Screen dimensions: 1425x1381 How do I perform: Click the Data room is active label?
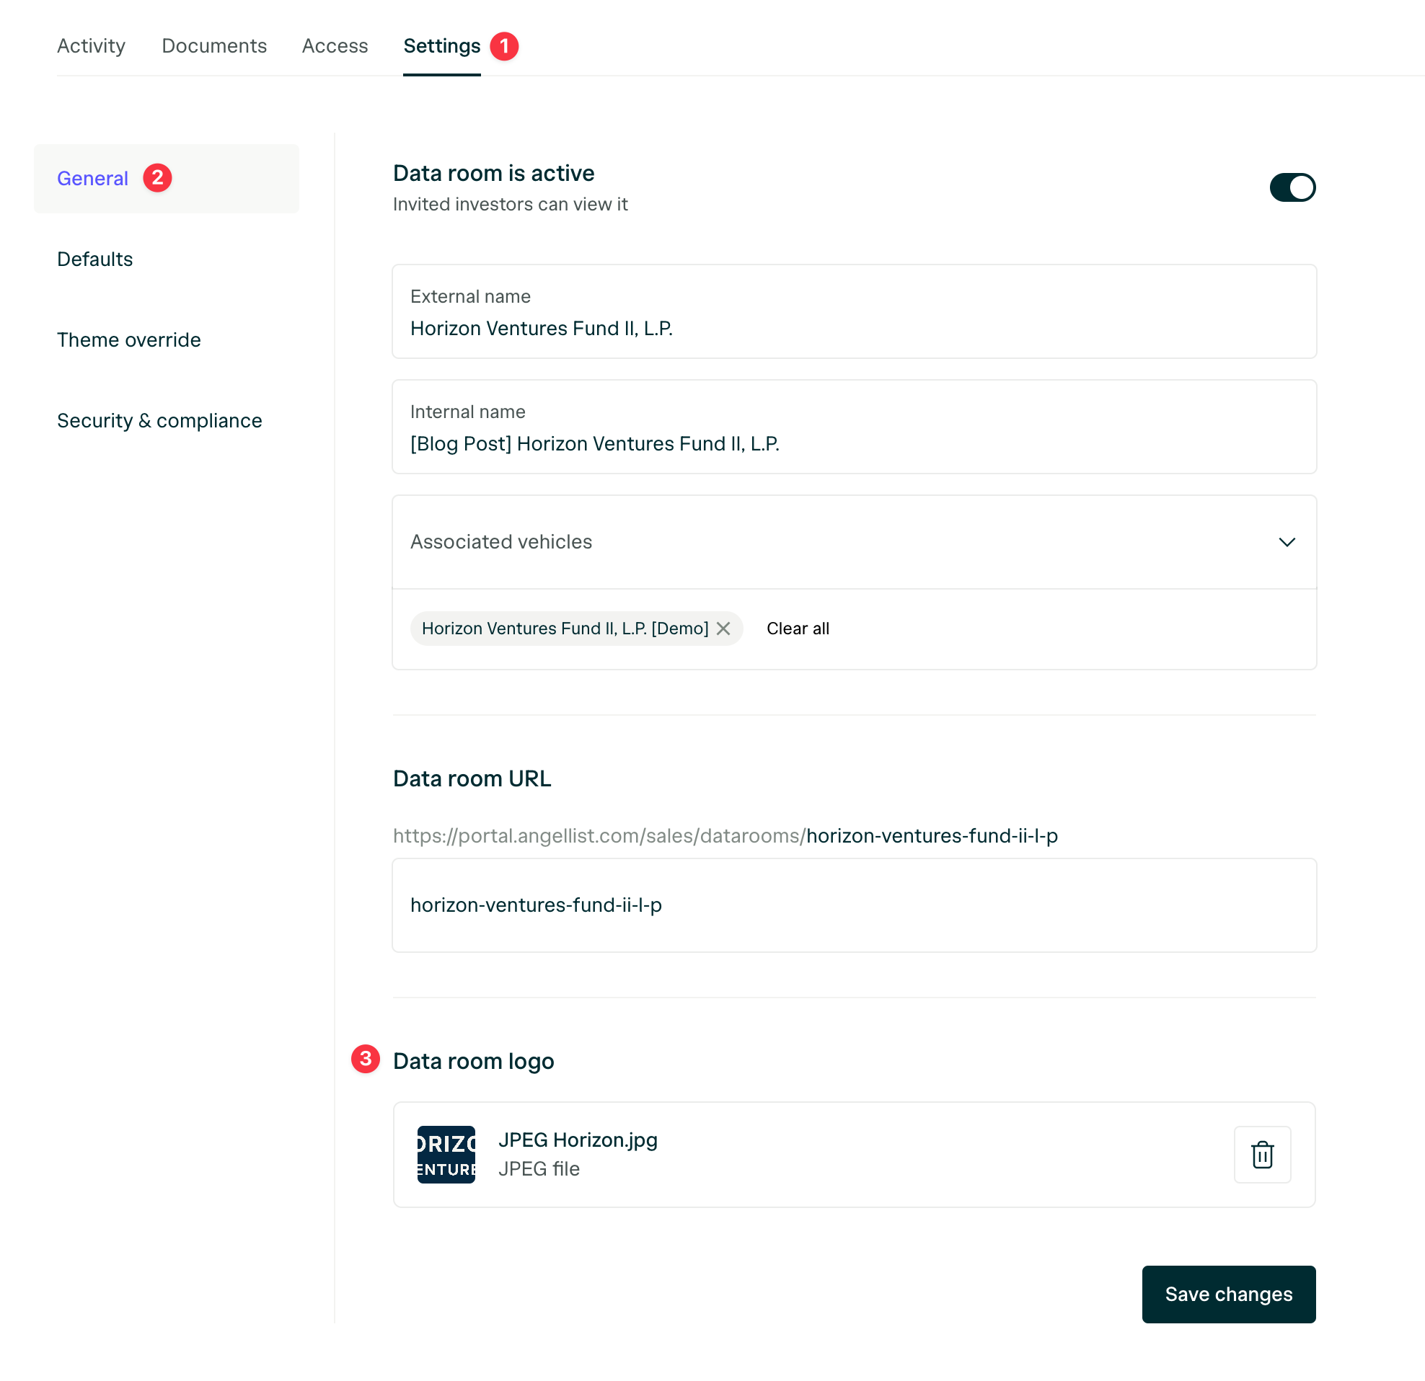coord(494,173)
